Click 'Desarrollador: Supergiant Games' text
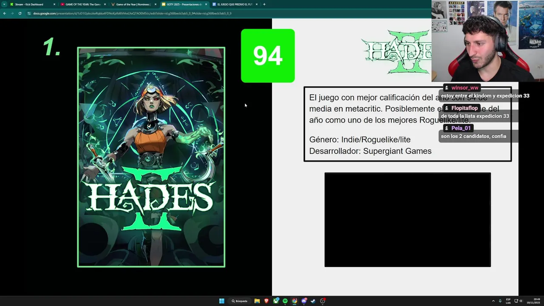Viewport: 544px width, 306px height. pos(370,151)
